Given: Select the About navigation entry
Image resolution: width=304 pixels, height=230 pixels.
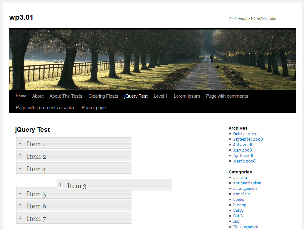Looking at the screenshot, I should click(38, 96).
